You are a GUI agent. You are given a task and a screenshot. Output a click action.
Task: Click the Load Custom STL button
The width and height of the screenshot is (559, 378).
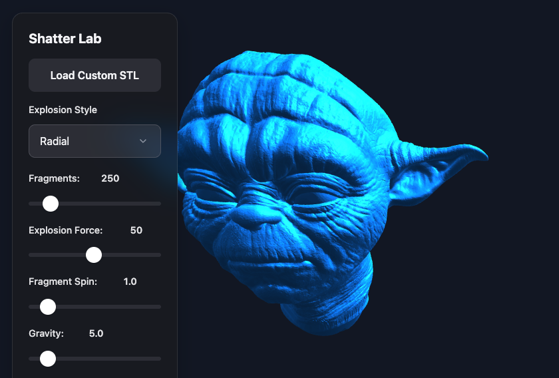pos(94,75)
